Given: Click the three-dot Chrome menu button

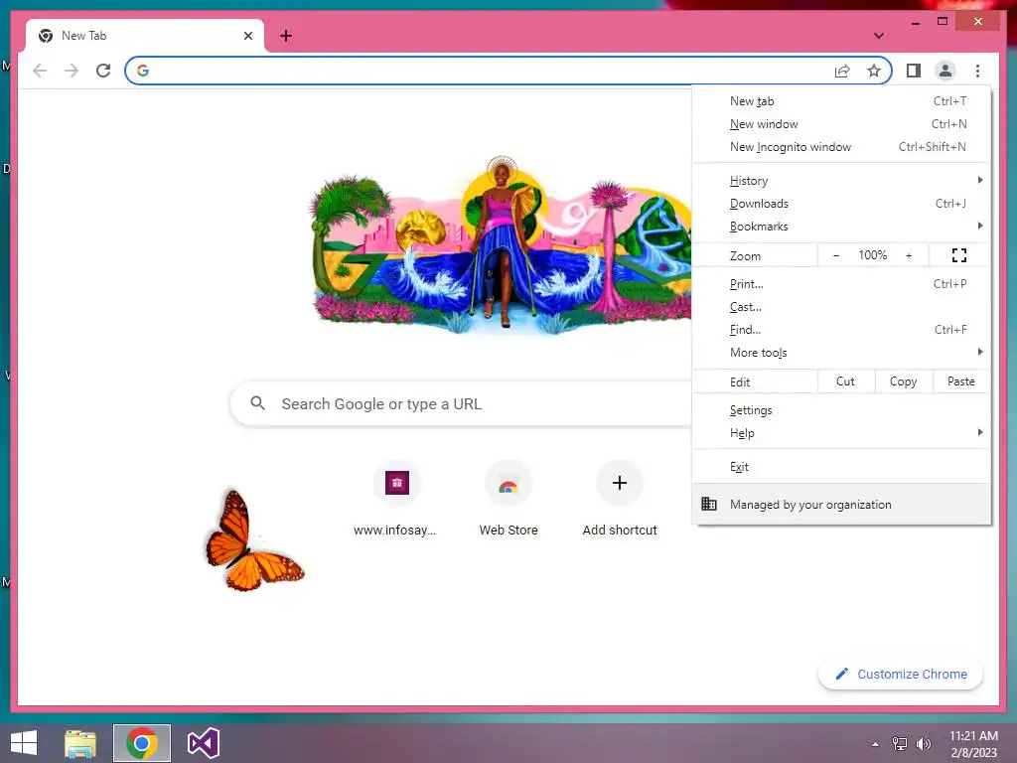Looking at the screenshot, I should pos(977,71).
